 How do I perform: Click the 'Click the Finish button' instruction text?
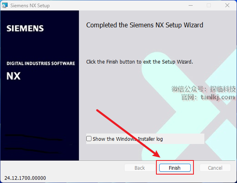point(139,62)
